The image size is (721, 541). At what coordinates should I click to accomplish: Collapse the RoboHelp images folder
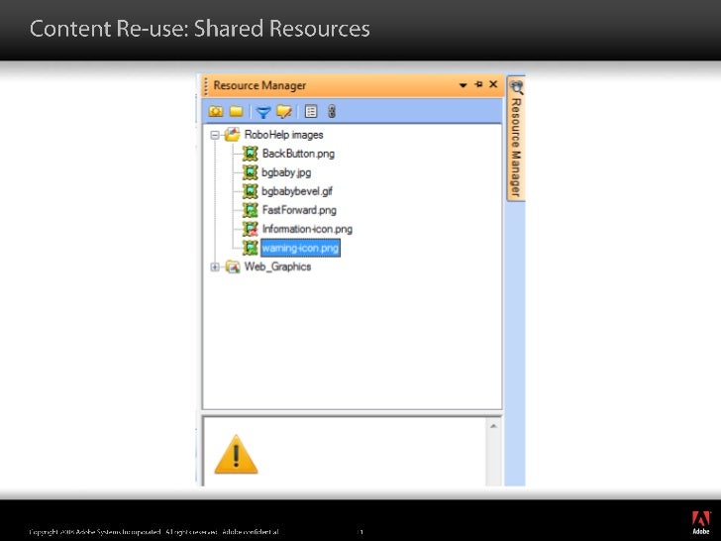pos(215,135)
